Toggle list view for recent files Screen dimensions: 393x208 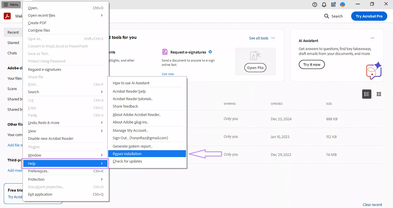[x=366, y=94]
